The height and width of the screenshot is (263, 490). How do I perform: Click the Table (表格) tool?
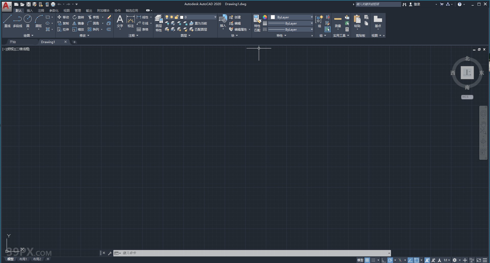[x=143, y=29]
